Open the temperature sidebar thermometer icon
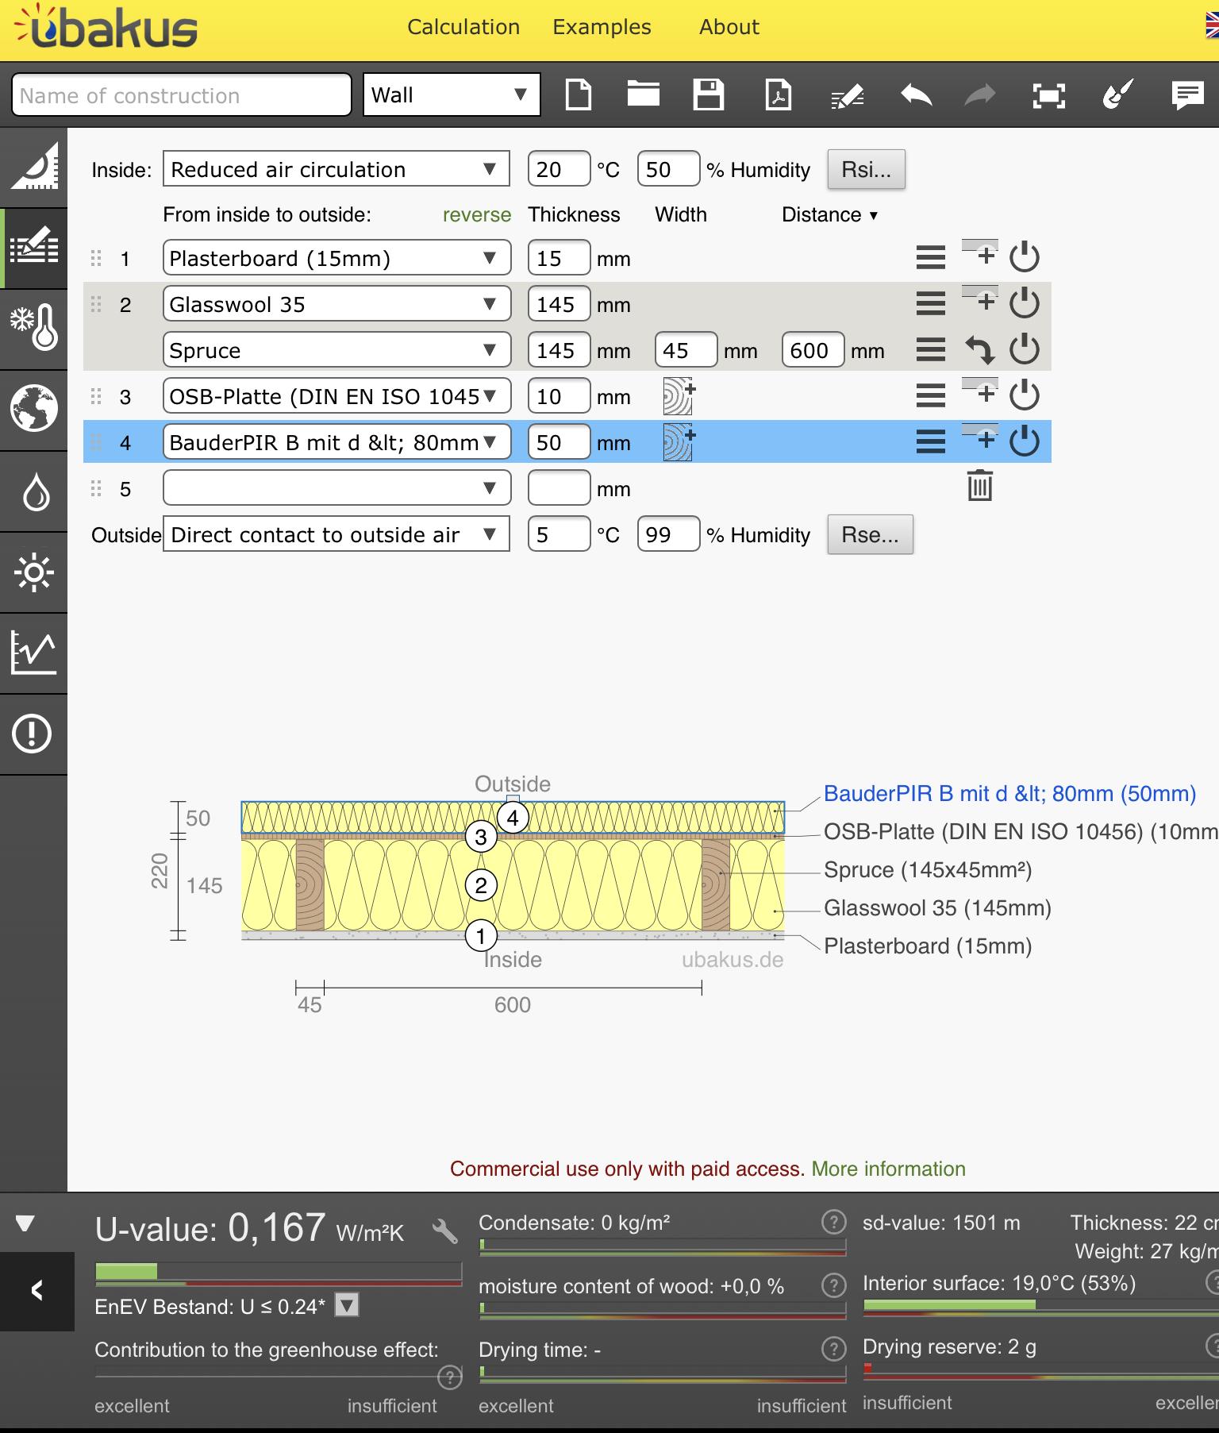 (34, 328)
